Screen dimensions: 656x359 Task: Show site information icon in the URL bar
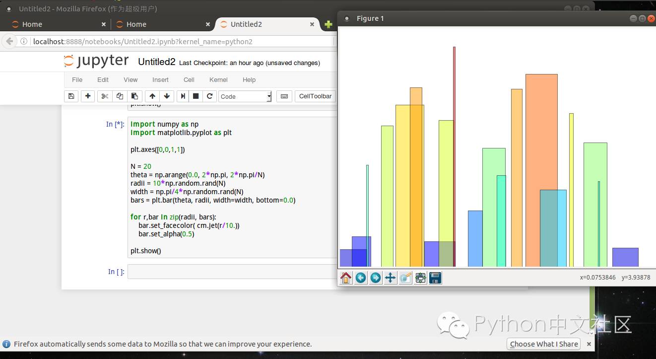click(x=24, y=41)
